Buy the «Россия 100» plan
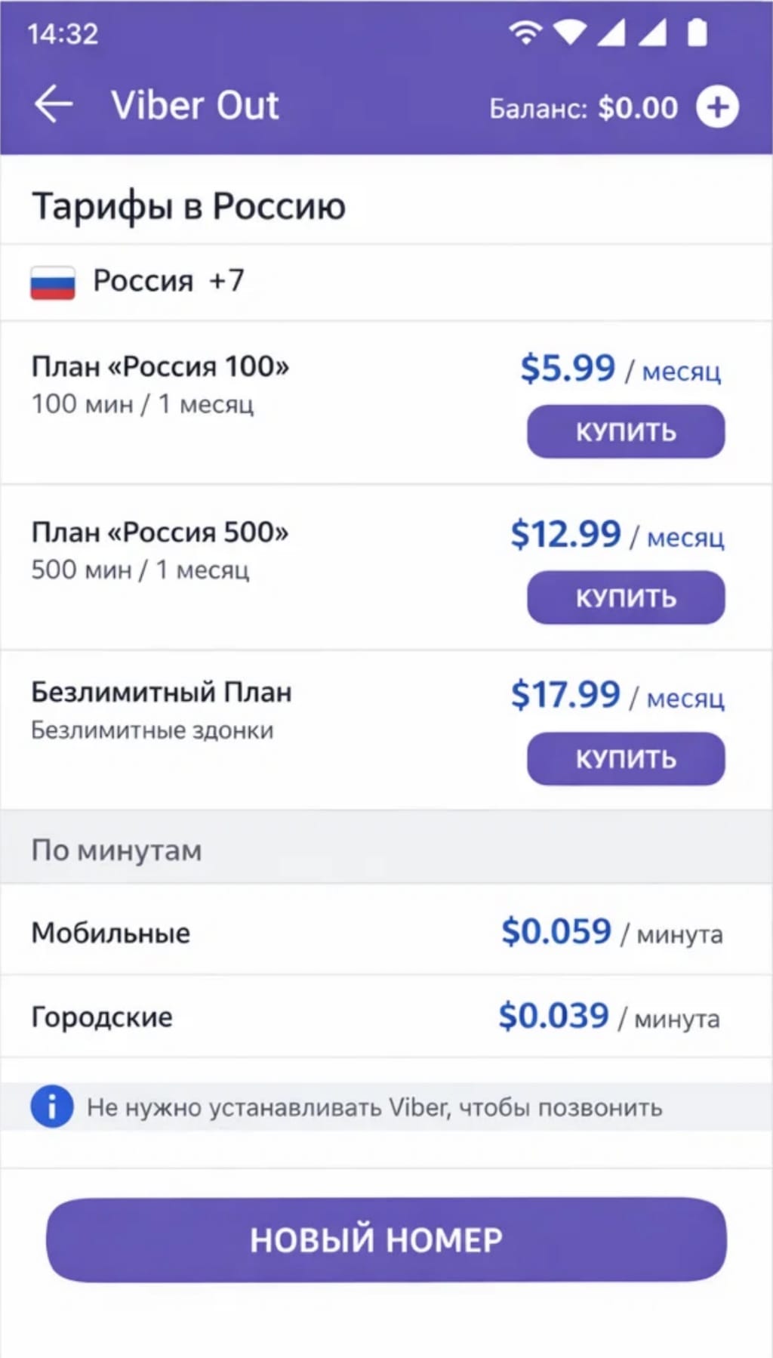Image resolution: width=773 pixels, height=1358 pixels. pos(625,432)
